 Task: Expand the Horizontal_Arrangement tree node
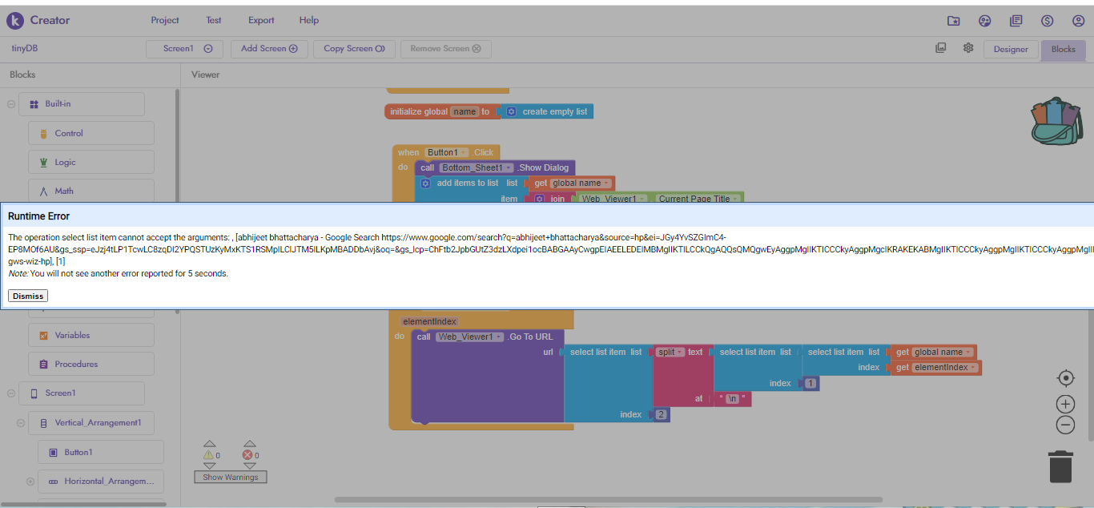point(30,482)
